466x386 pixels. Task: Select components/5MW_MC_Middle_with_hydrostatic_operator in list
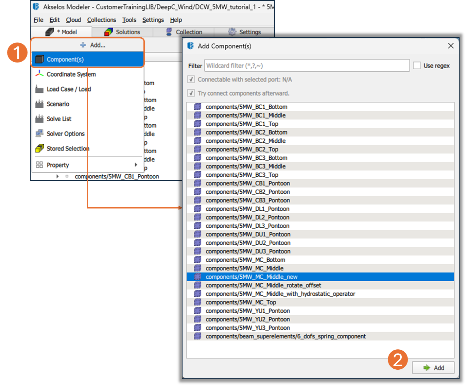pyautogui.click(x=320, y=294)
